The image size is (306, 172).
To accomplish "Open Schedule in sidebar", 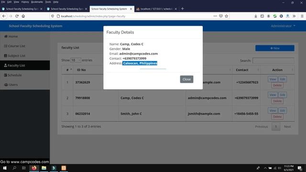I will pyautogui.click(x=25, y=75).
